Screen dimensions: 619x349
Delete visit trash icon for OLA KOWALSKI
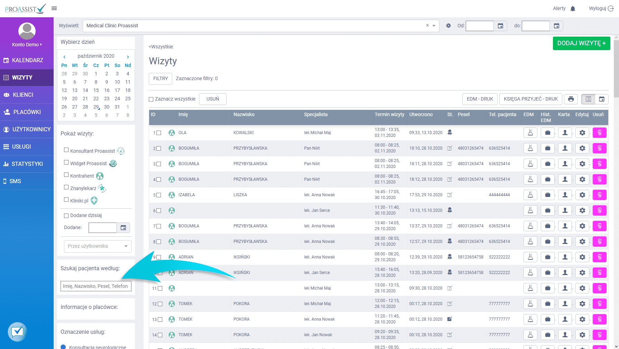[600, 133]
